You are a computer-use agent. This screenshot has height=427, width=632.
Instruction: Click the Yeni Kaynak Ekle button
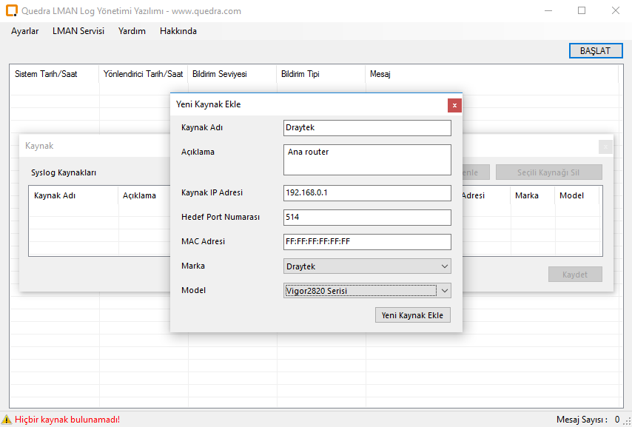[412, 315]
